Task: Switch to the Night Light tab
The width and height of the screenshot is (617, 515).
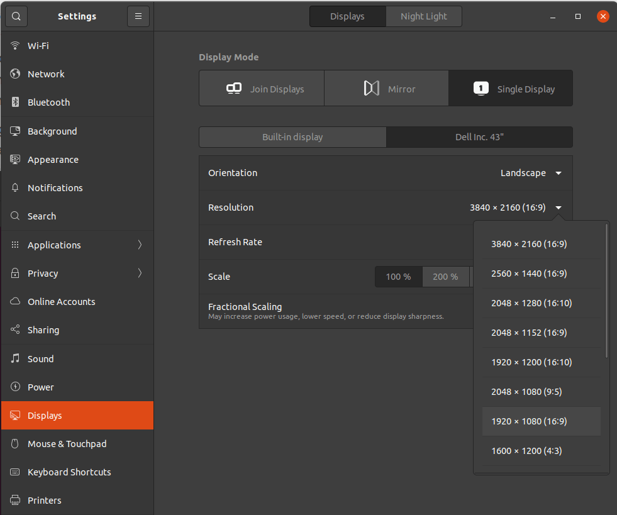Action: pos(424,16)
